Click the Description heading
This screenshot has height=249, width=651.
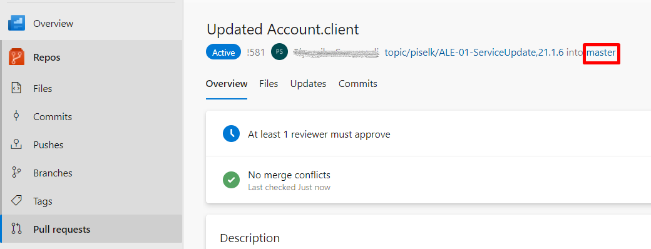pyautogui.click(x=250, y=238)
